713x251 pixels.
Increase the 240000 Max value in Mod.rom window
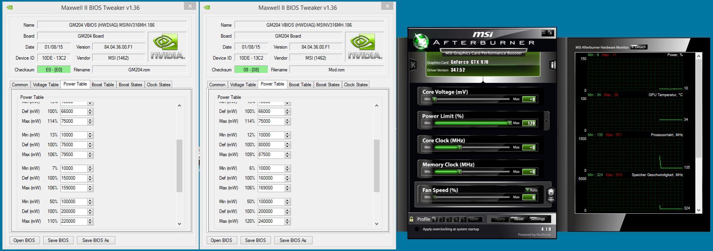[288, 220]
